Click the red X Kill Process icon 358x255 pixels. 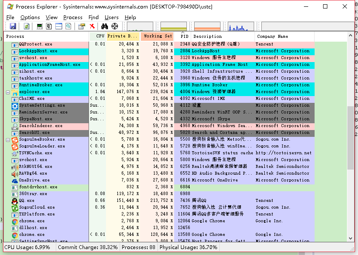click(92, 26)
